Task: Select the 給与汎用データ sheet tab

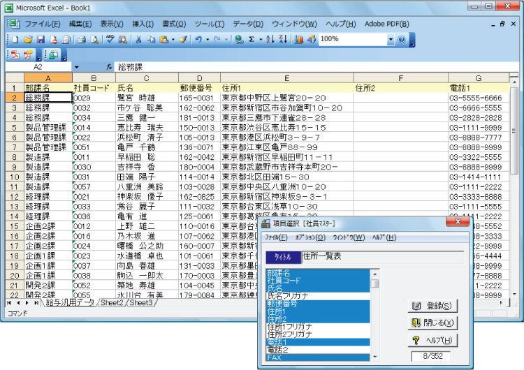Action: (x=70, y=302)
